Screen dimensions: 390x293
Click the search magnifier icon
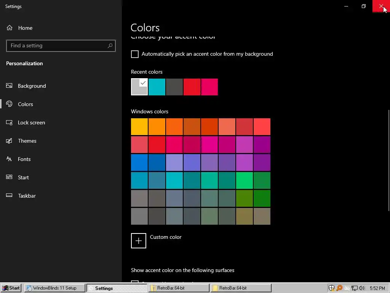click(x=110, y=45)
